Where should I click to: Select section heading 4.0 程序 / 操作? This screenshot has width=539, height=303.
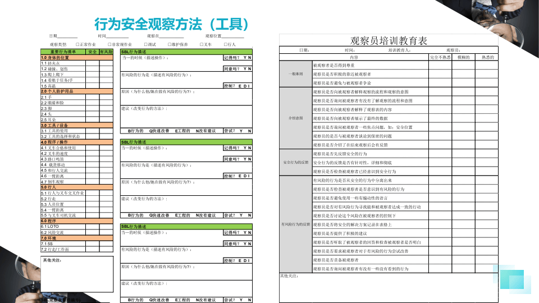[x=77, y=142]
